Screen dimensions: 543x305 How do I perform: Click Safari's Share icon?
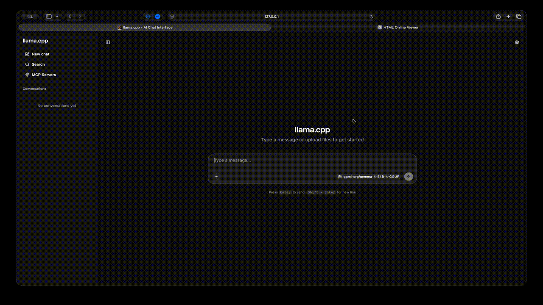coord(498,17)
